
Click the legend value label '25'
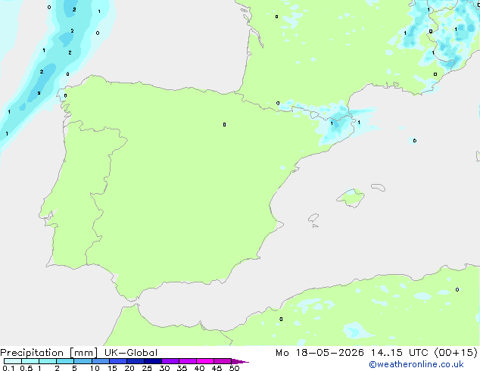[x=147, y=368]
